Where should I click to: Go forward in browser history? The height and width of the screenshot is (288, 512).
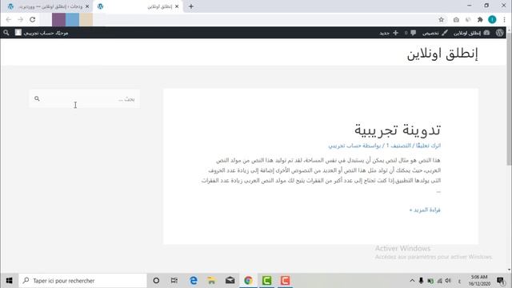point(20,19)
